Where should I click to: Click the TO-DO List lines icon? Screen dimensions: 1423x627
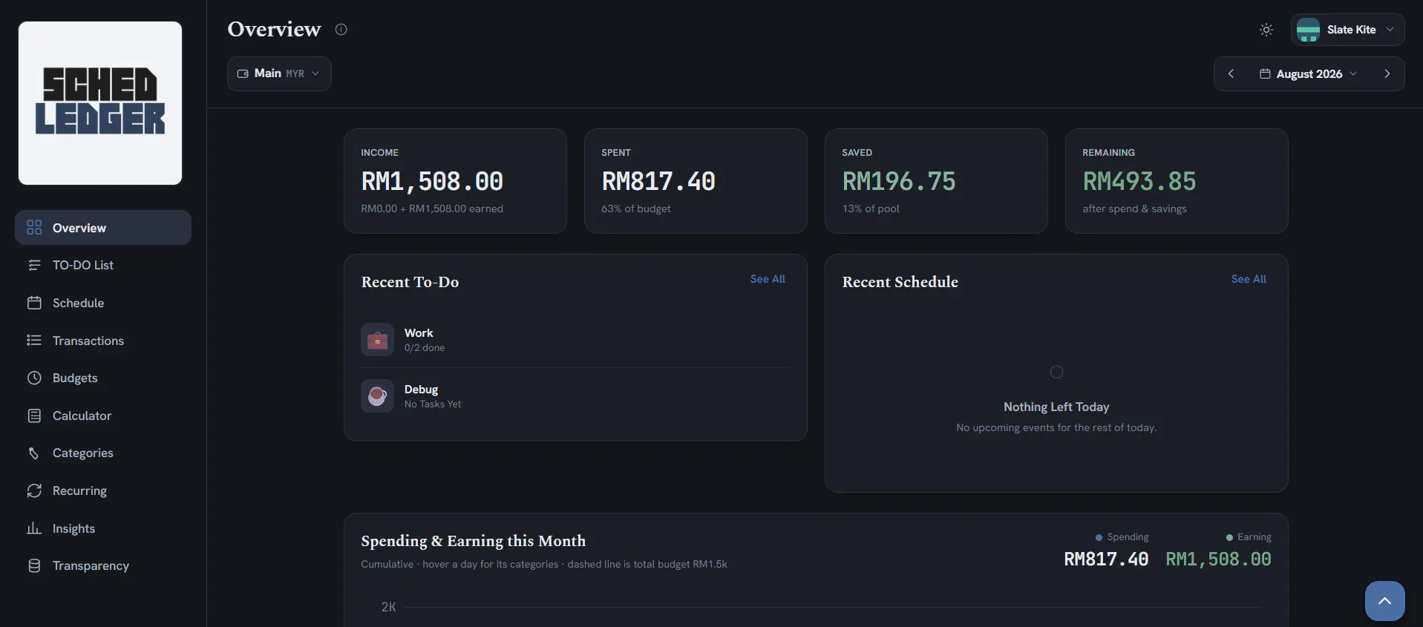(34, 265)
